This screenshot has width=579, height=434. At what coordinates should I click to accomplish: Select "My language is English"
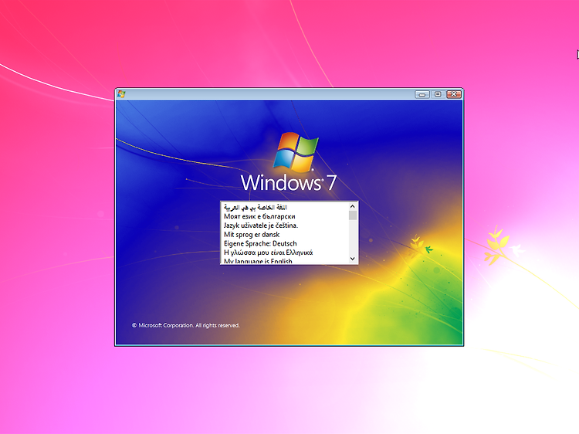click(x=285, y=261)
